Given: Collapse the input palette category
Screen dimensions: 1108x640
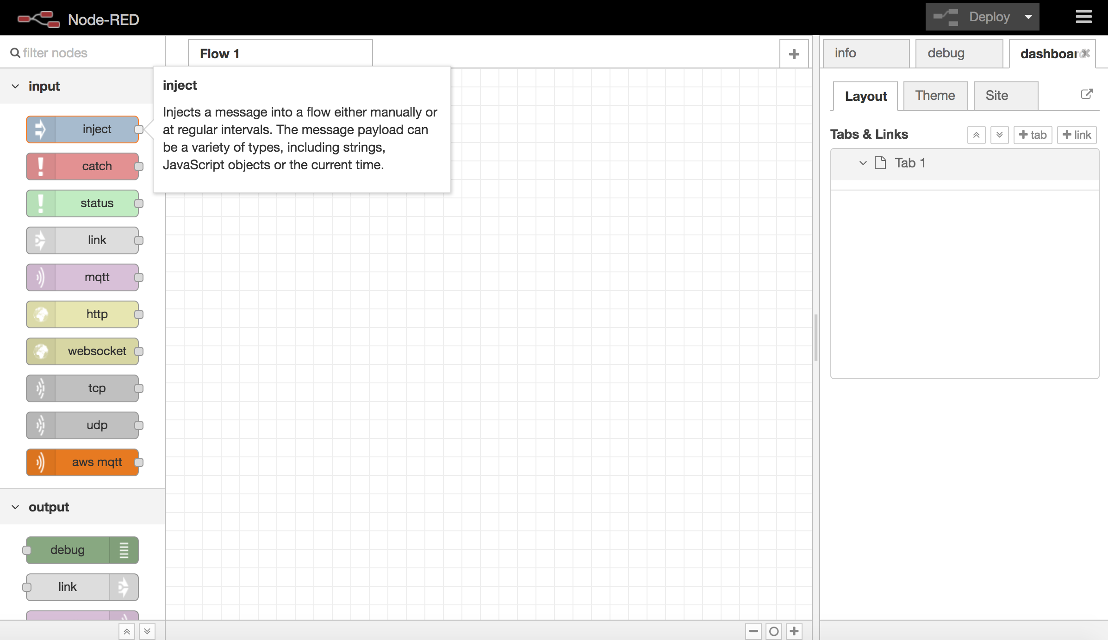Looking at the screenshot, I should tap(15, 86).
